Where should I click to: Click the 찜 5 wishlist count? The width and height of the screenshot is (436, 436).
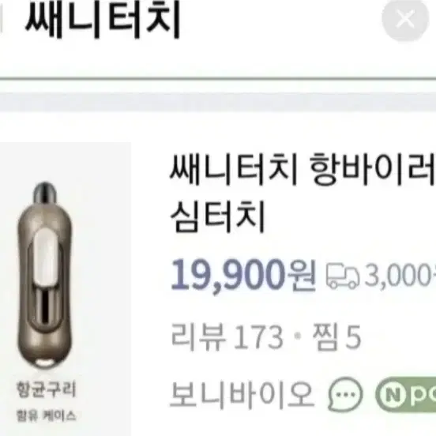tap(336, 337)
